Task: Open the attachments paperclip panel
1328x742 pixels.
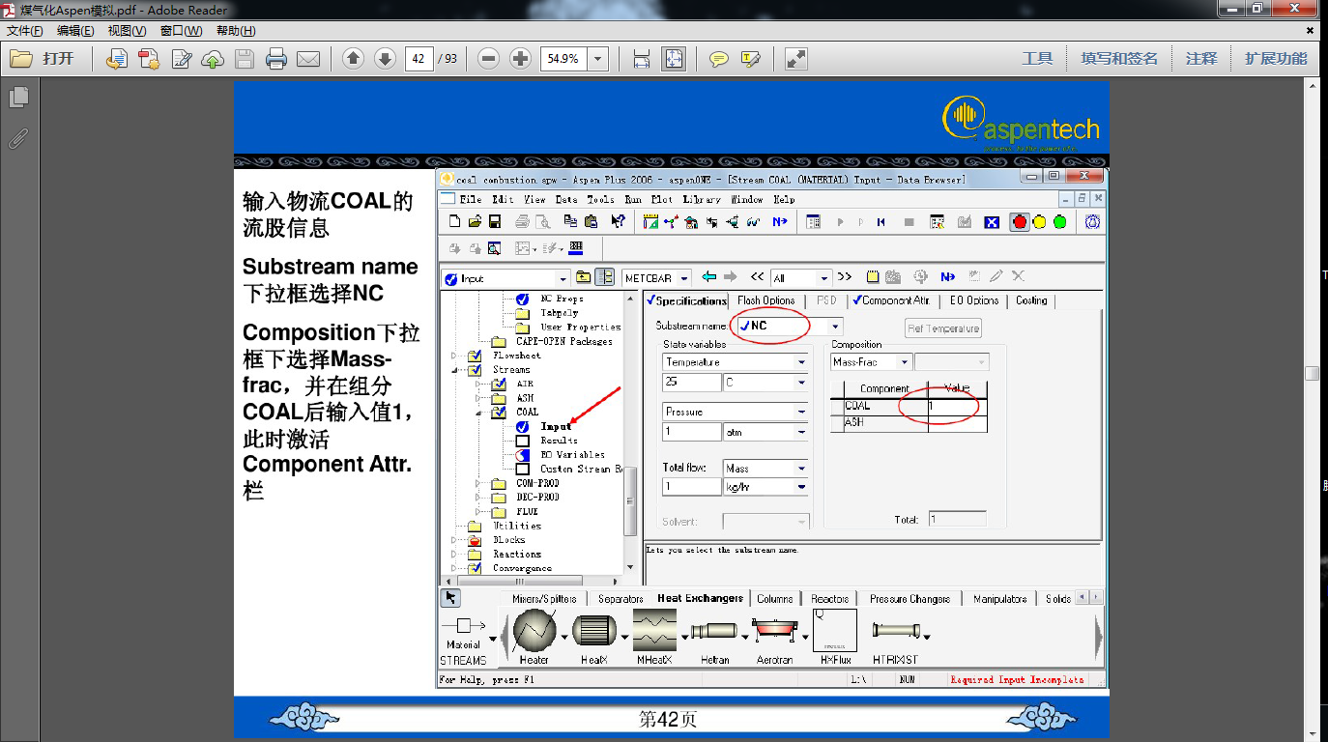Action: click(x=18, y=138)
